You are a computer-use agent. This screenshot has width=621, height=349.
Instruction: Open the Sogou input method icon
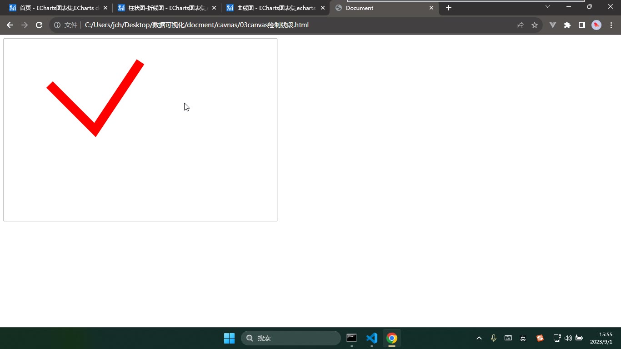(540, 338)
